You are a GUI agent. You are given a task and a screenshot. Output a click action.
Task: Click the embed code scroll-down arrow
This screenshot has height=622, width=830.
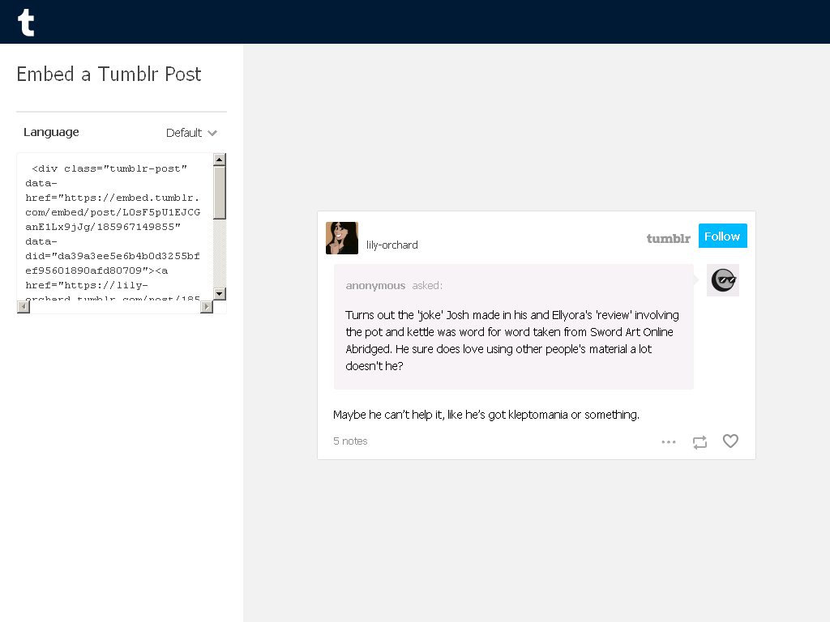coord(220,293)
